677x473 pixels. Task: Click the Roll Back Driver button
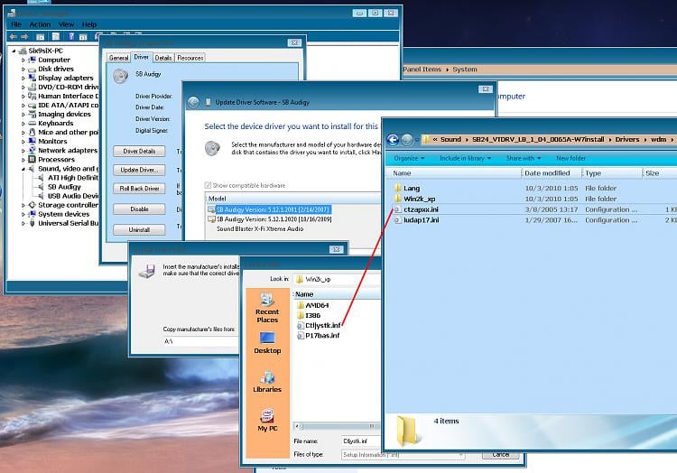point(139,189)
